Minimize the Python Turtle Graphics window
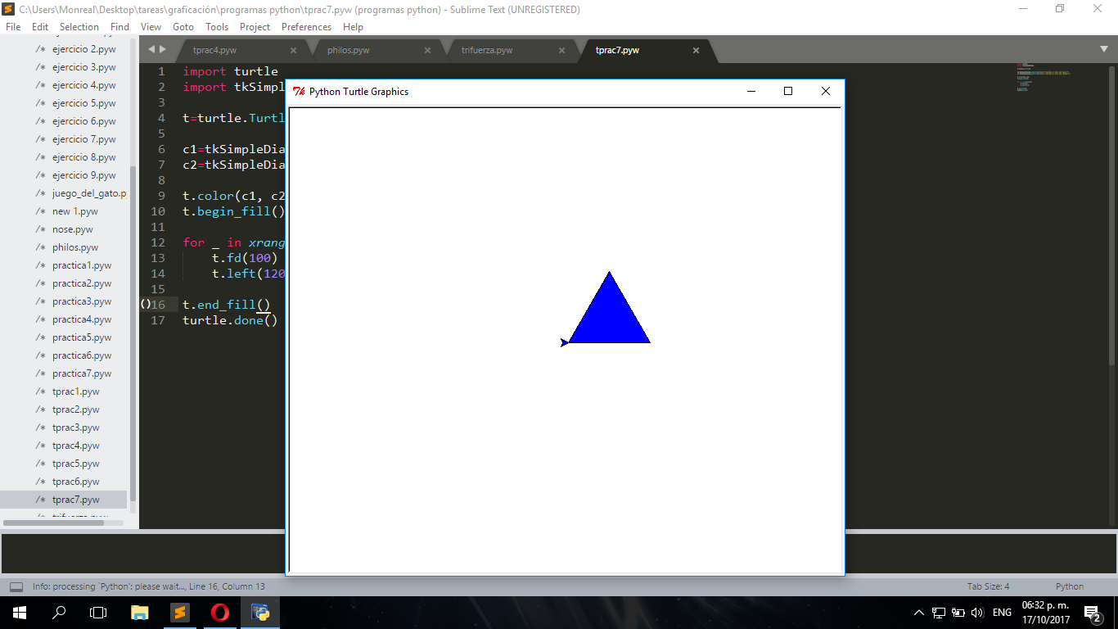 (751, 91)
